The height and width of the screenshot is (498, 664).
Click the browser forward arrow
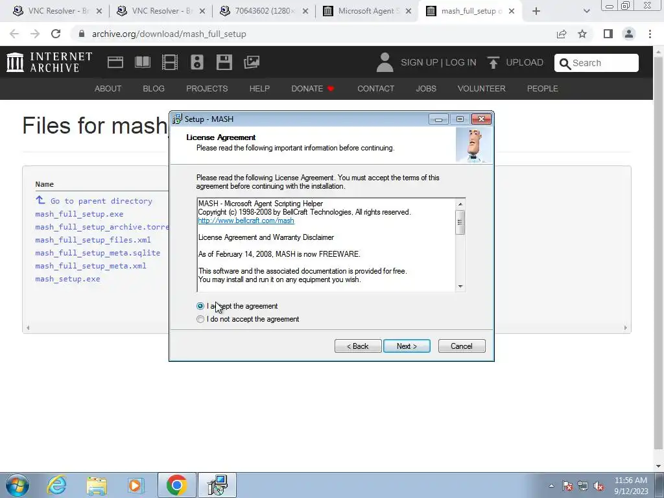click(x=35, y=34)
